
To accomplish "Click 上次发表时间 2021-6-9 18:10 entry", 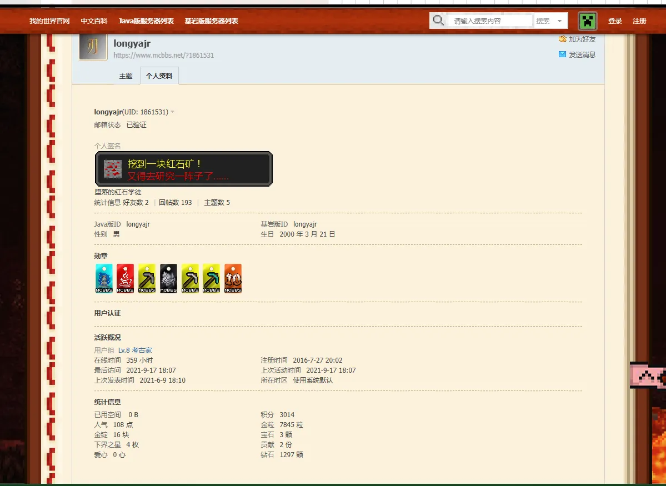I will (140, 380).
